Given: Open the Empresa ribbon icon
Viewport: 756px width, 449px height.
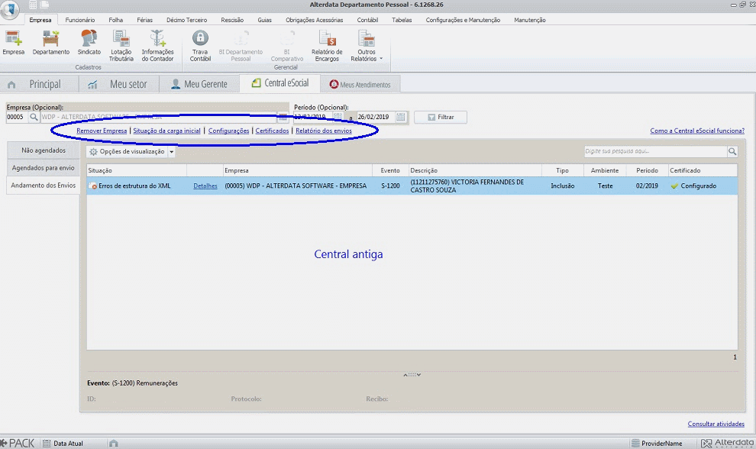Looking at the screenshot, I should 13,43.
